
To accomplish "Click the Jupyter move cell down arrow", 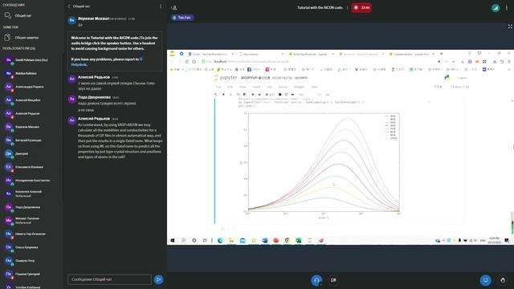I will click(259, 95).
